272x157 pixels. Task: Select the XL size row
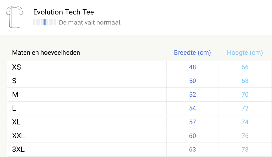[x=139, y=122]
